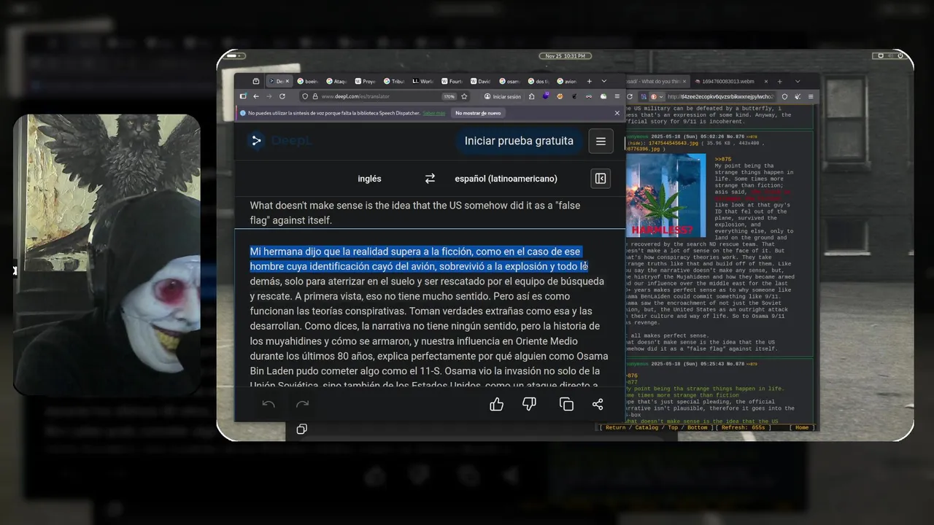Open the DeepL hamburger menu
The width and height of the screenshot is (934, 525).
click(x=601, y=141)
